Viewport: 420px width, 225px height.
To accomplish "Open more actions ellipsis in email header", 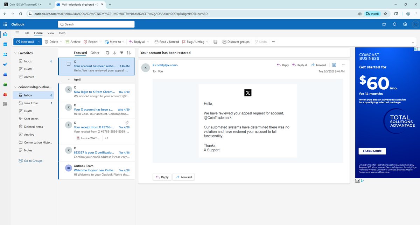I will pyautogui.click(x=344, y=65).
